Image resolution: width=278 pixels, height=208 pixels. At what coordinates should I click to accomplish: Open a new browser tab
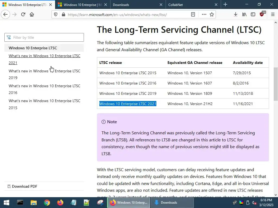coord(225,4)
